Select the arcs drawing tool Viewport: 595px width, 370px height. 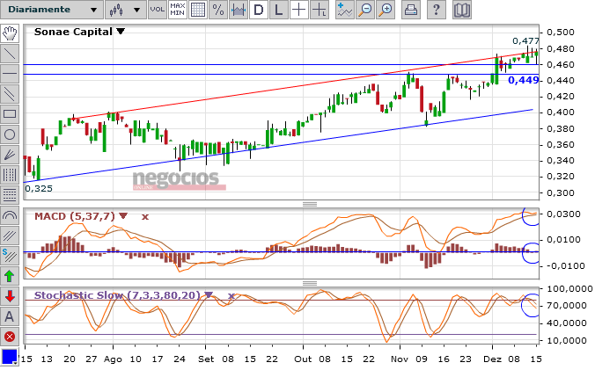(10, 215)
